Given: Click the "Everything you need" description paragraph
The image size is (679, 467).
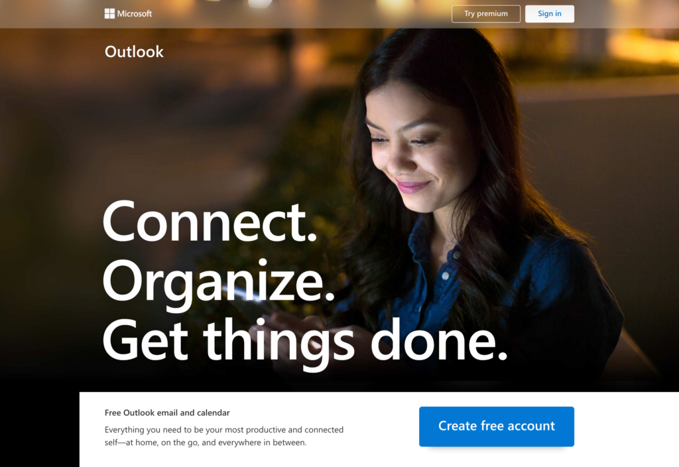Looking at the screenshot, I should pyautogui.click(x=224, y=436).
